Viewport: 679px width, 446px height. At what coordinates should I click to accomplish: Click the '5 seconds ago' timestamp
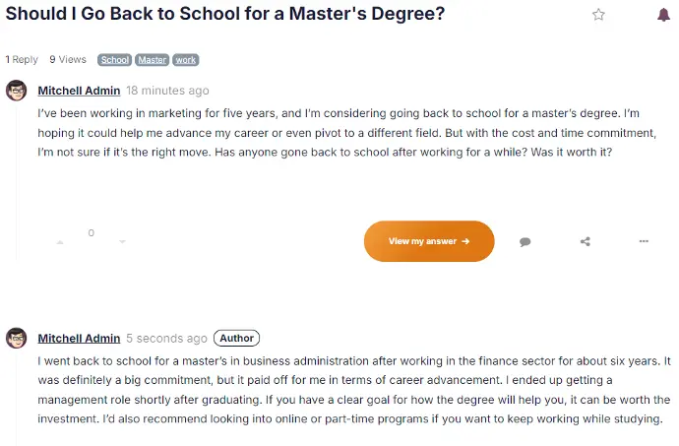tap(166, 338)
